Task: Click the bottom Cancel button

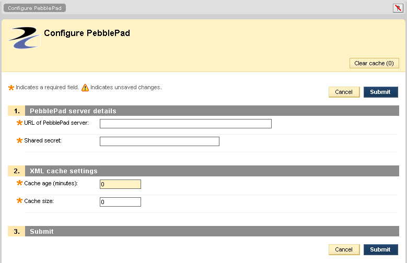Action: 344,249
